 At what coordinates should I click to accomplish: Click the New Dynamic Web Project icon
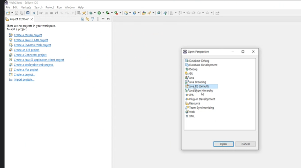pyautogui.click(x=126, y=13)
